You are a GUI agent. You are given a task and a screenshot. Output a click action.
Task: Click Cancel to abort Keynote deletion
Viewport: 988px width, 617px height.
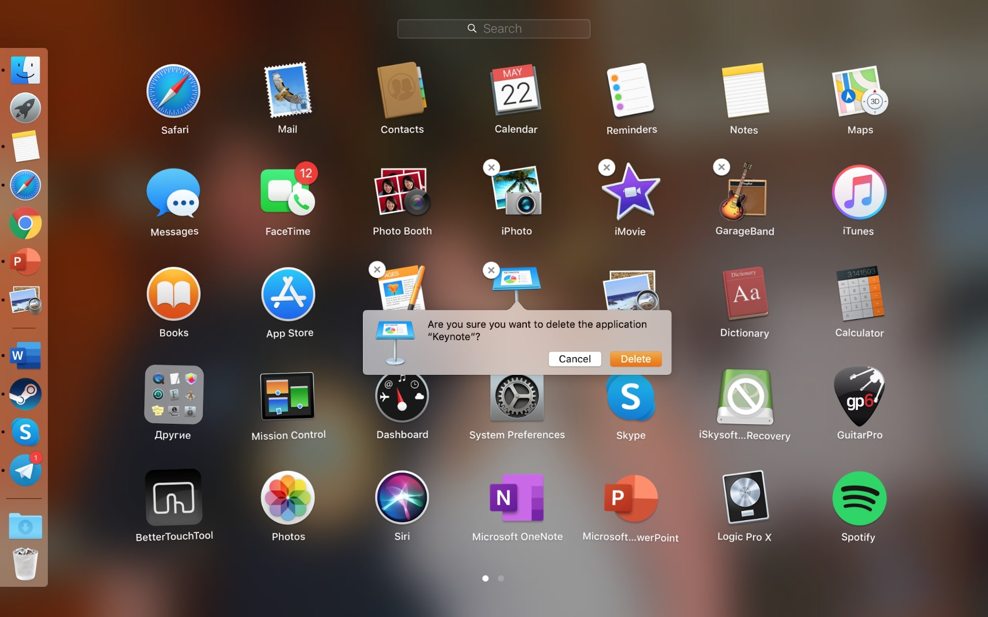click(574, 358)
